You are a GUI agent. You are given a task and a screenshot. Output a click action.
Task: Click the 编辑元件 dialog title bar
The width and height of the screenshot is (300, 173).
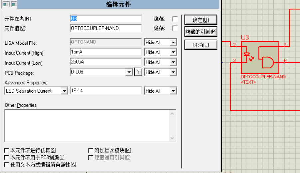coord(118,4)
